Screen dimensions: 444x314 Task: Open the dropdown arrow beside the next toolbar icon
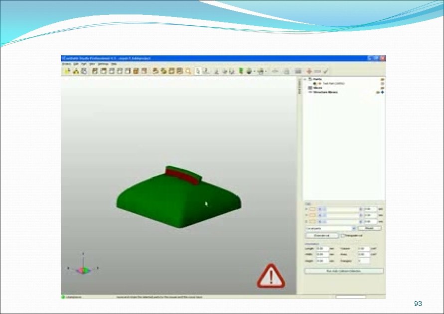(x=267, y=71)
